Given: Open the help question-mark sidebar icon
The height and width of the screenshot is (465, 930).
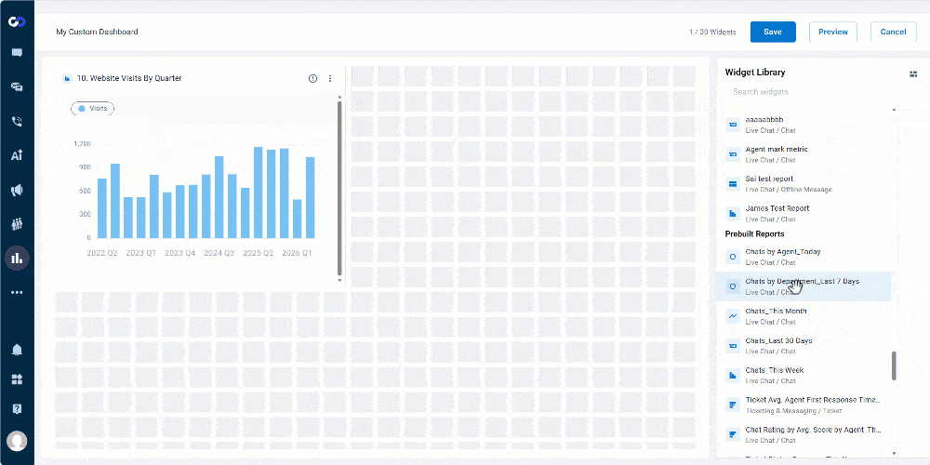Looking at the screenshot, I should (17, 409).
